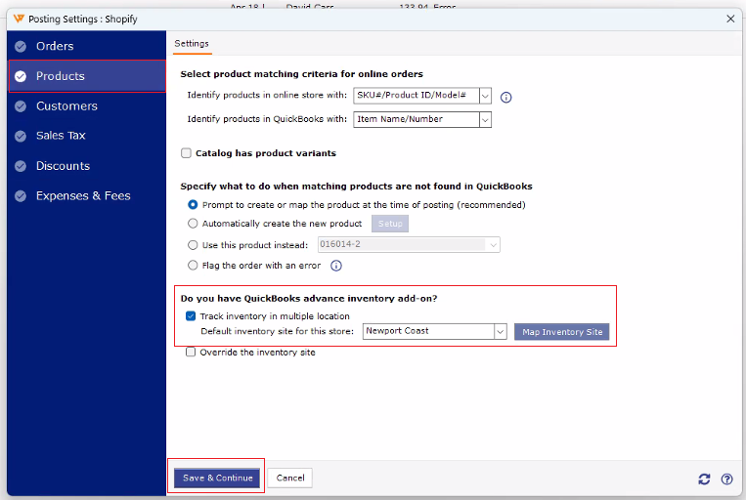Screen dimensions: 746x500
Task: Click info icon beside online store identifier dropdown
Action: tap(505, 97)
